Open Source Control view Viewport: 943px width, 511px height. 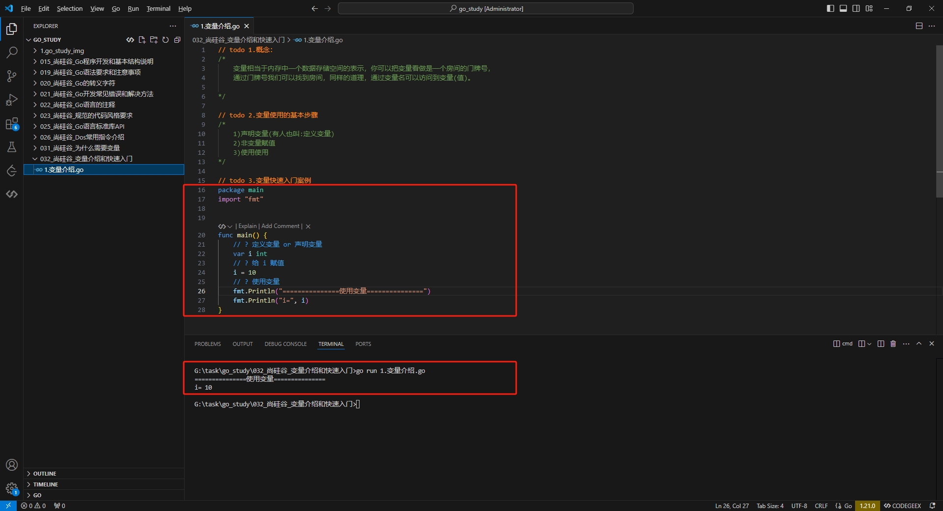pyautogui.click(x=12, y=76)
